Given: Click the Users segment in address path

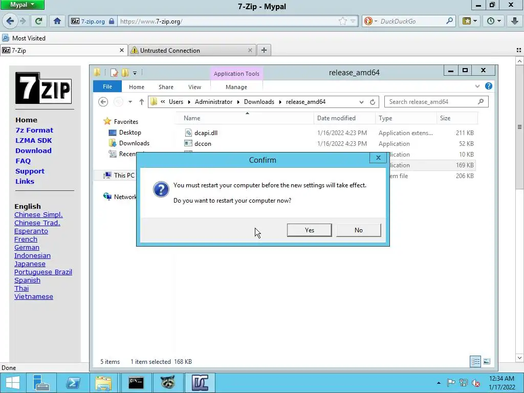Looking at the screenshot, I should coord(176,102).
